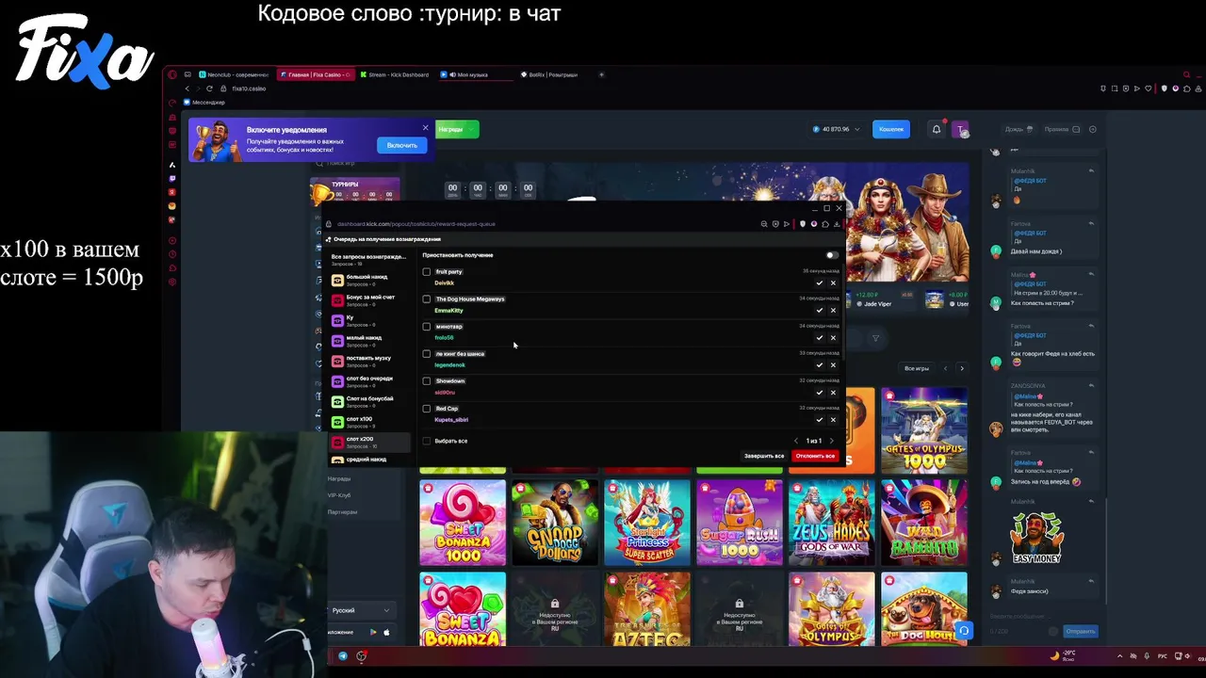
Task: Reject the Red Cap request with its X
Action: tap(833, 419)
